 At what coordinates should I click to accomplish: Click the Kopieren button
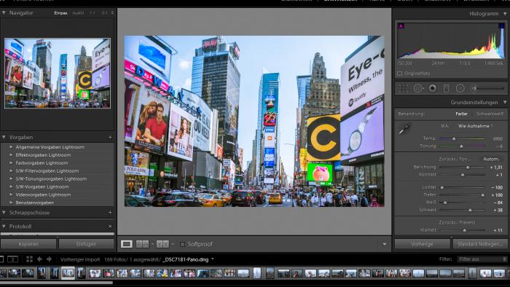point(28,244)
